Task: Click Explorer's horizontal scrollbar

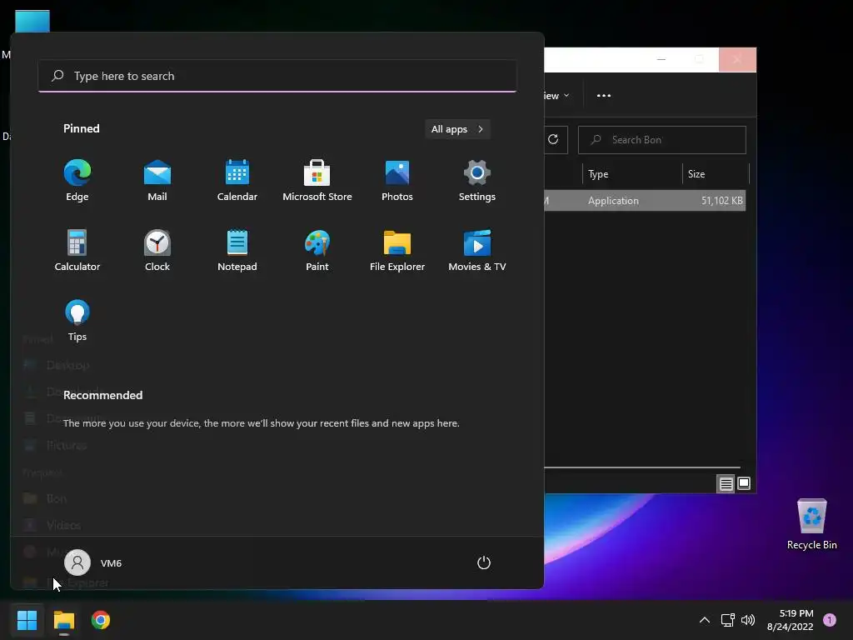Action: coord(642,467)
